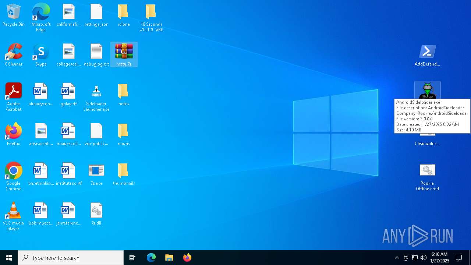471x265 pixels.
Task: Open the nouns folder
Action: click(x=124, y=135)
